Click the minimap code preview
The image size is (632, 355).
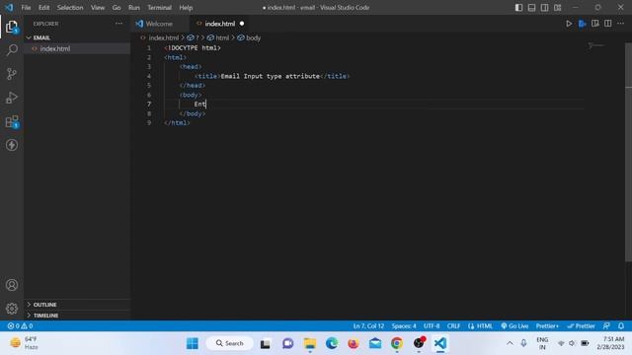pos(595,45)
